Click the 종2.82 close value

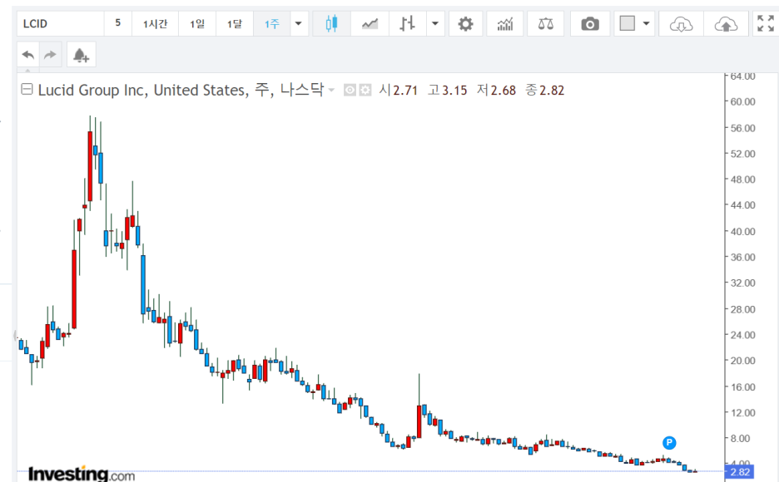tap(545, 91)
